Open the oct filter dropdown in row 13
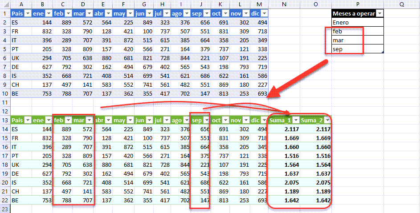Screen dimensions: 420x213 tap(225, 121)
